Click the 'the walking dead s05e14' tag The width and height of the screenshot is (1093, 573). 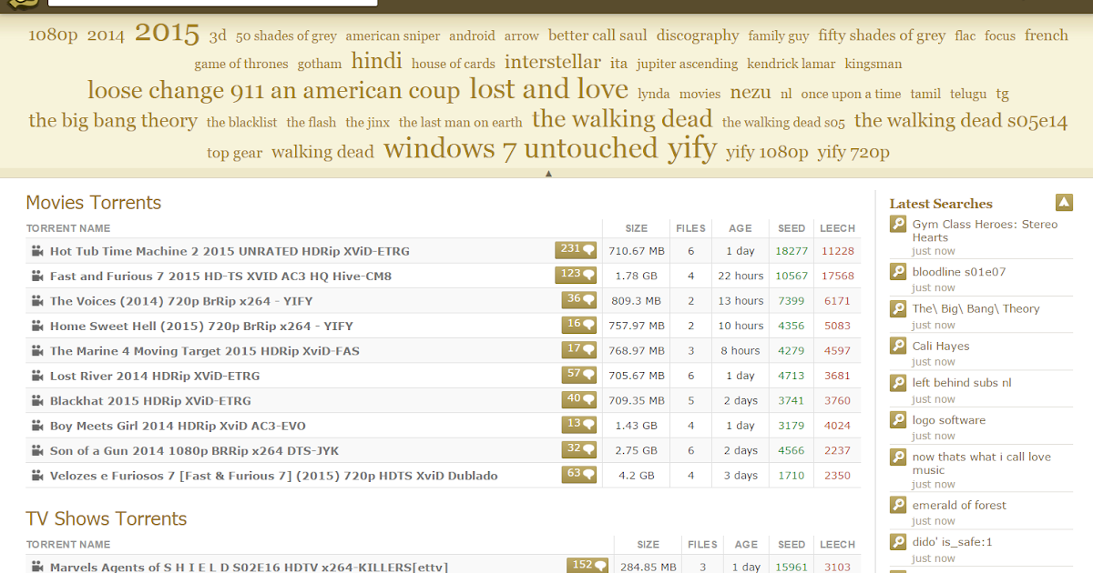point(961,120)
